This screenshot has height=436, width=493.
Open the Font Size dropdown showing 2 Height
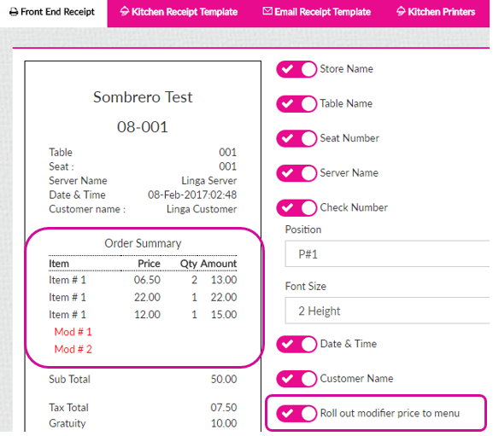pyautogui.click(x=387, y=311)
